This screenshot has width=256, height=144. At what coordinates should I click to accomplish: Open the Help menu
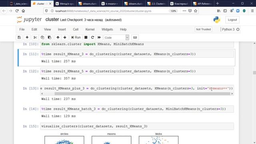tap(123, 29)
